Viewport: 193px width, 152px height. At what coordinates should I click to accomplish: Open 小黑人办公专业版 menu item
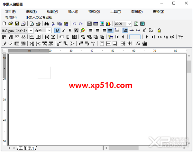pos(39,17)
